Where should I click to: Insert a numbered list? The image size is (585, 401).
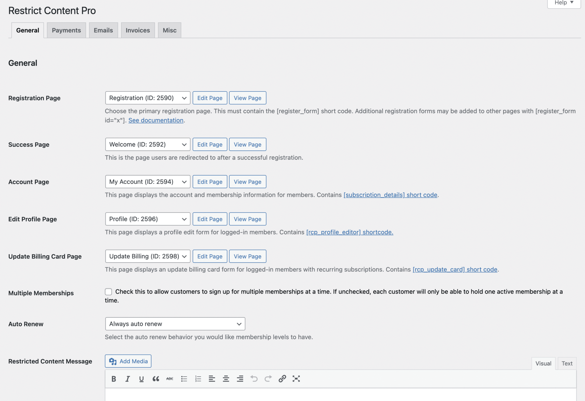(x=198, y=379)
